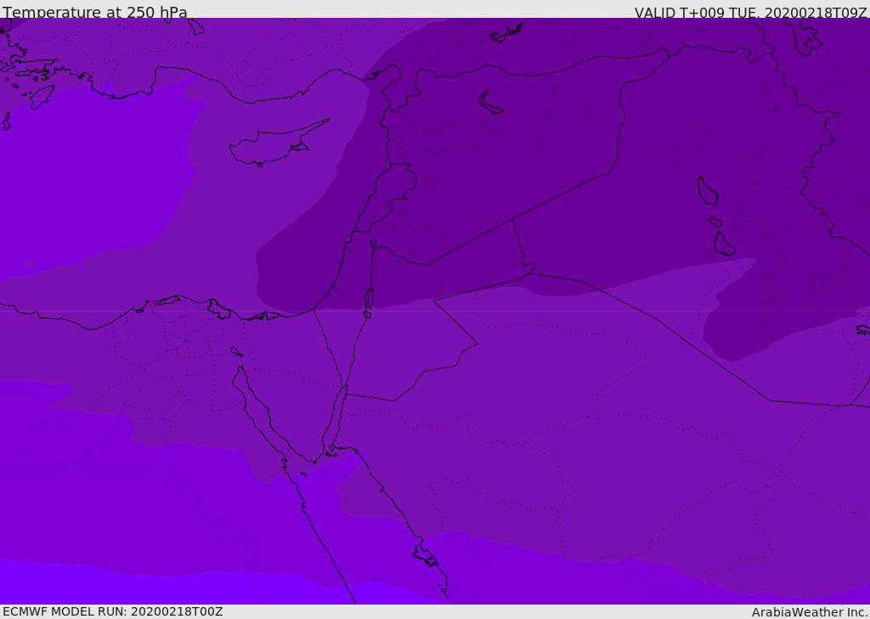Click the Sea of Galilee
870x619 pixels.
point(373,244)
